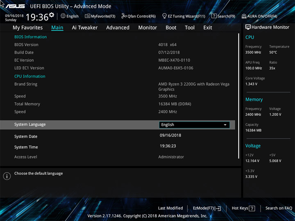The image size is (295, 221).
Task: Click the Hot Keys question mark icon
Action: pyautogui.click(x=252, y=208)
